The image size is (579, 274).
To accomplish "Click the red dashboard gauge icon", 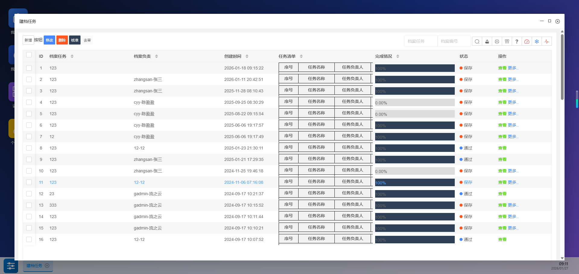I will pos(527,42).
